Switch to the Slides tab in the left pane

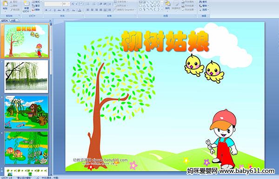click(5, 21)
